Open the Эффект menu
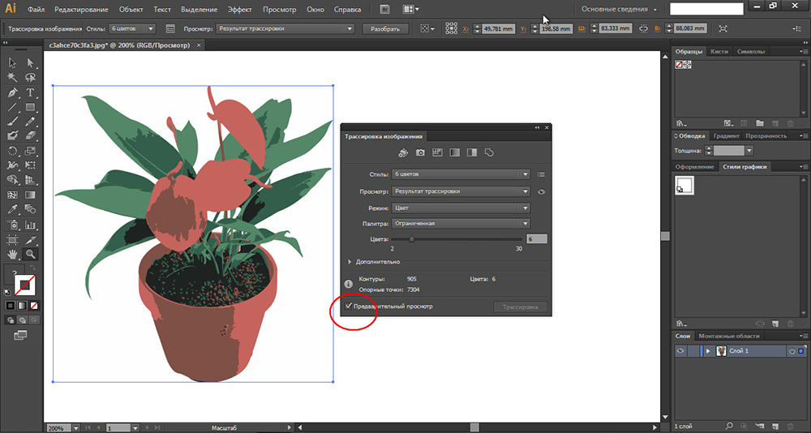 click(239, 10)
